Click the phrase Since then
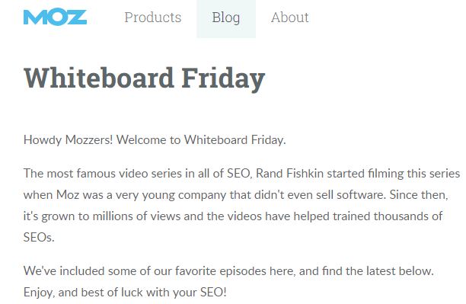The height and width of the screenshot is (304, 466). pyautogui.click(x=419, y=195)
